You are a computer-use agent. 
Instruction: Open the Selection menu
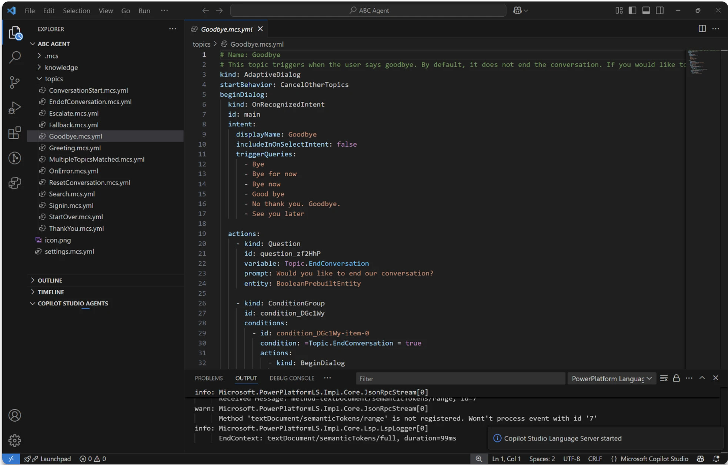click(76, 11)
